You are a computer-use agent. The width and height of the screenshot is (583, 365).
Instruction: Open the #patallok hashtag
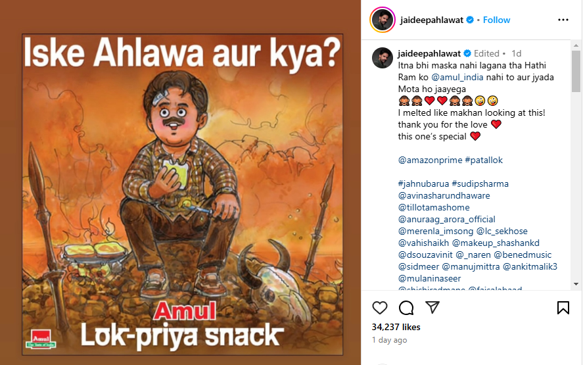[484, 160]
